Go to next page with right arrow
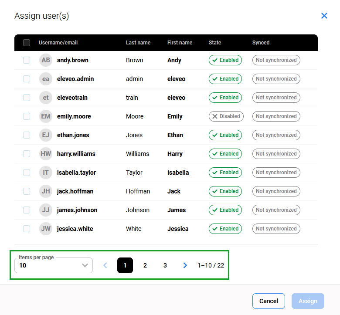Image resolution: width=340 pixels, height=315 pixels. click(x=185, y=265)
